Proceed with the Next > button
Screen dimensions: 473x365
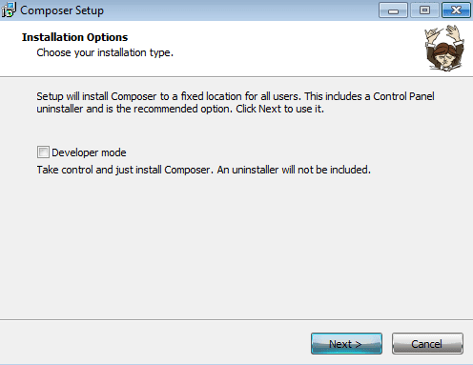[x=346, y=344]
